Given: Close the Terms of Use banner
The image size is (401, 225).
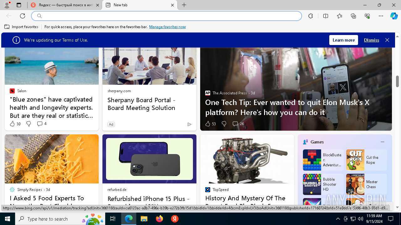Looking at the screenshot, I should (387, 40).
